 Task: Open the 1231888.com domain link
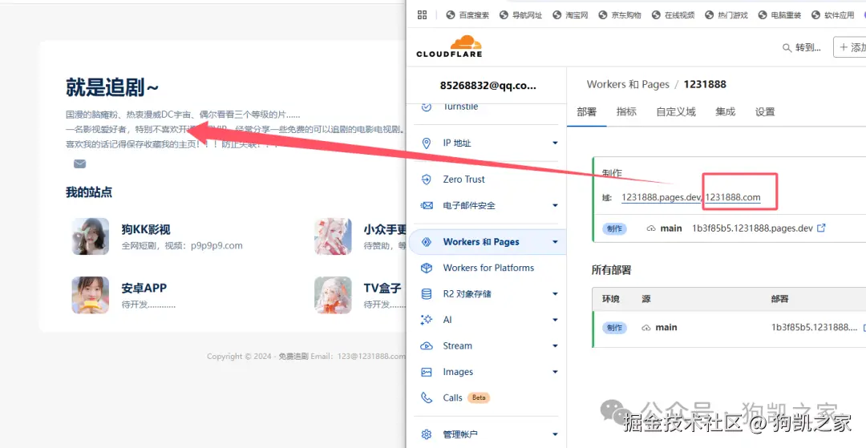coord(733,197)
